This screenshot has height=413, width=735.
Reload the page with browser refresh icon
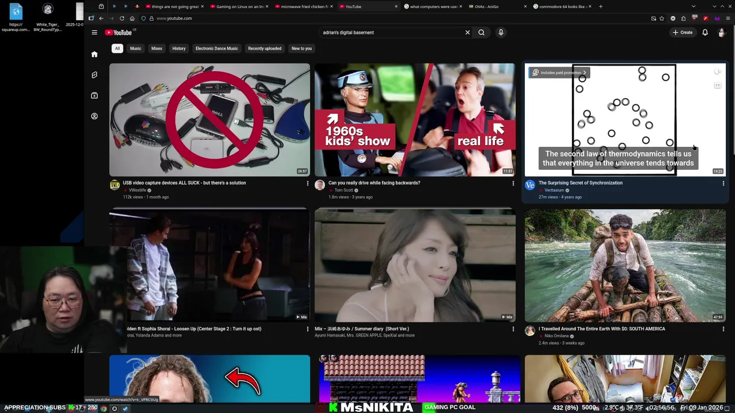pyautogui.click(x=122, y=18)
